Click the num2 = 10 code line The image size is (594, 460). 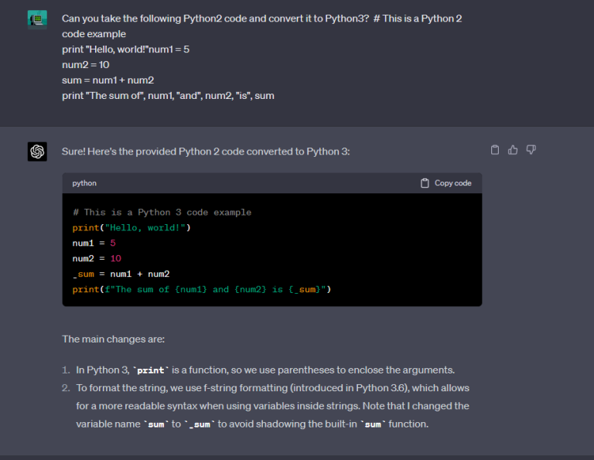pos(97,258)
